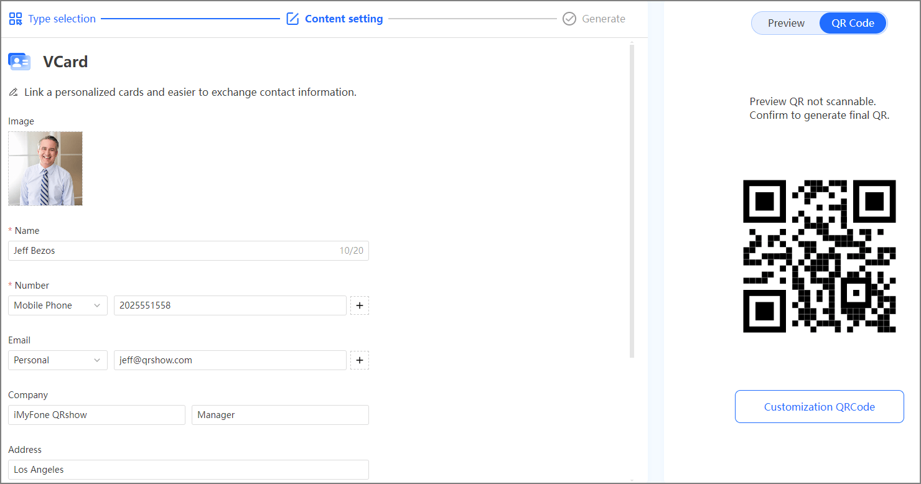Open the Personal email type dropdown
Image resolution: width=921 pixels, height=484 pixels.
58,360
